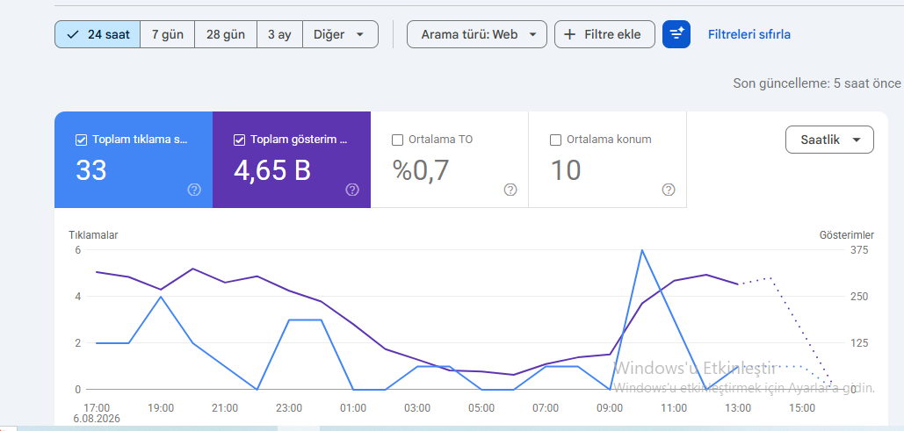
Task: Expand the Diğer date range dropdown
Action: click(x=340, y=34)
